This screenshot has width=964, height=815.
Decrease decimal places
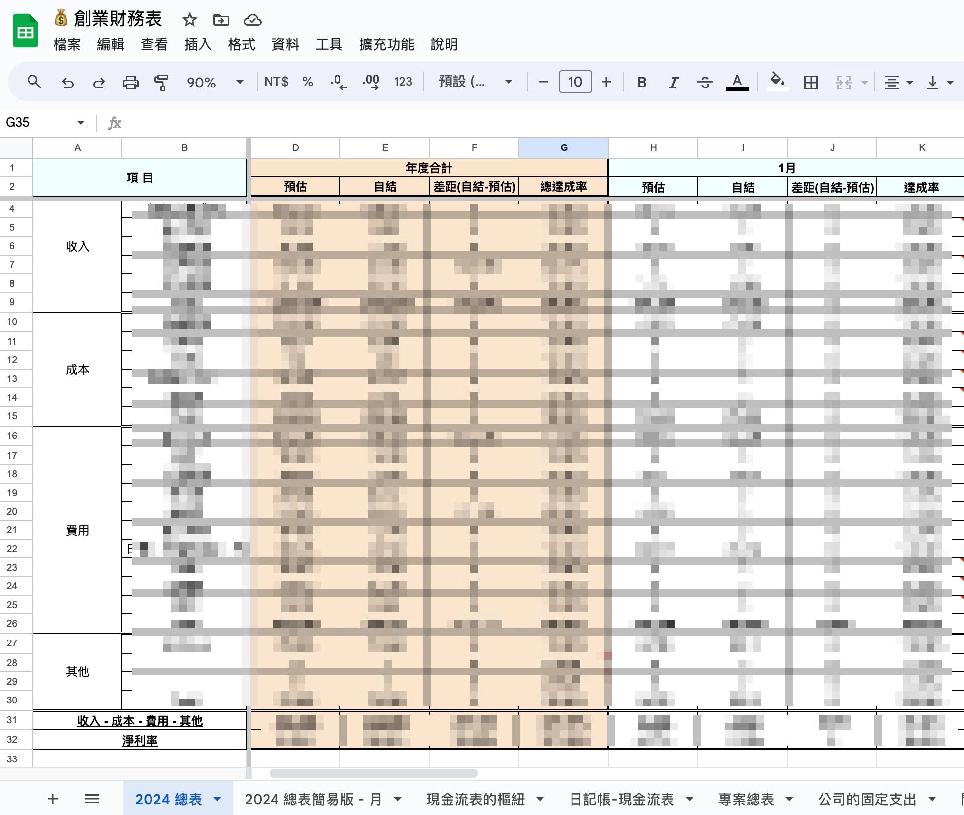tap(339, 82)
